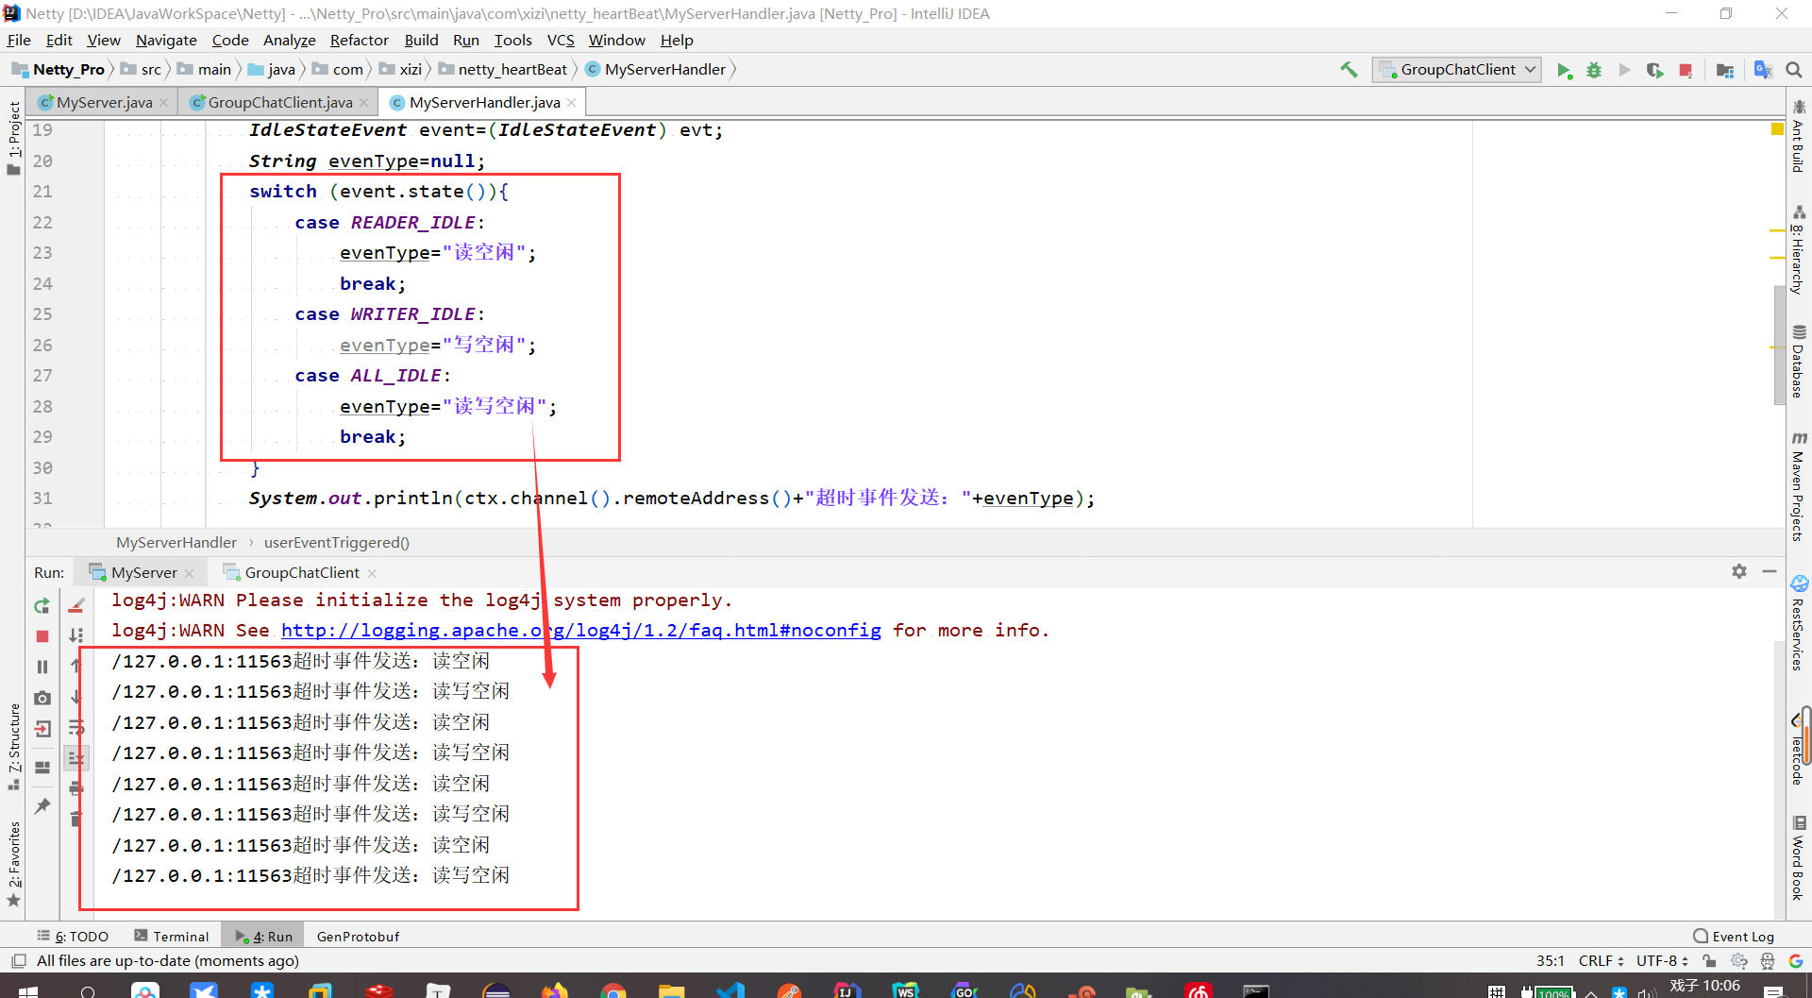Image resolution: width=1812 pixels, height=998 pixels.
Task: Open the log4j FAQ link in console
Action: coord(581,630)
